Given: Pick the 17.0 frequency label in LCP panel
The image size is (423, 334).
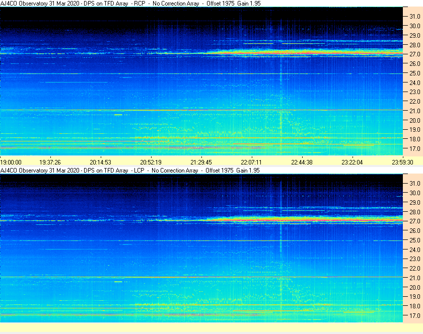Looking at the screenshot, I should [415, 315].
